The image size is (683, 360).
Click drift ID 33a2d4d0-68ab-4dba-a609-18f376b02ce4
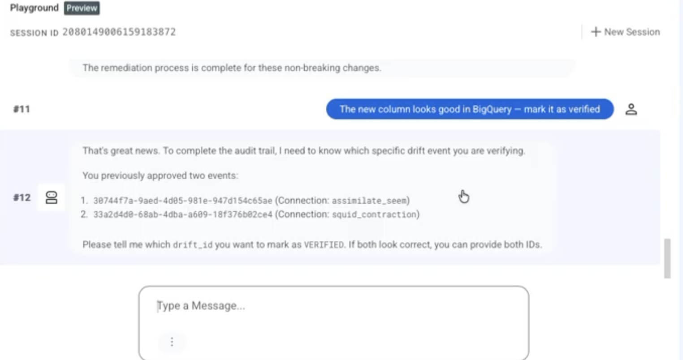182,214
